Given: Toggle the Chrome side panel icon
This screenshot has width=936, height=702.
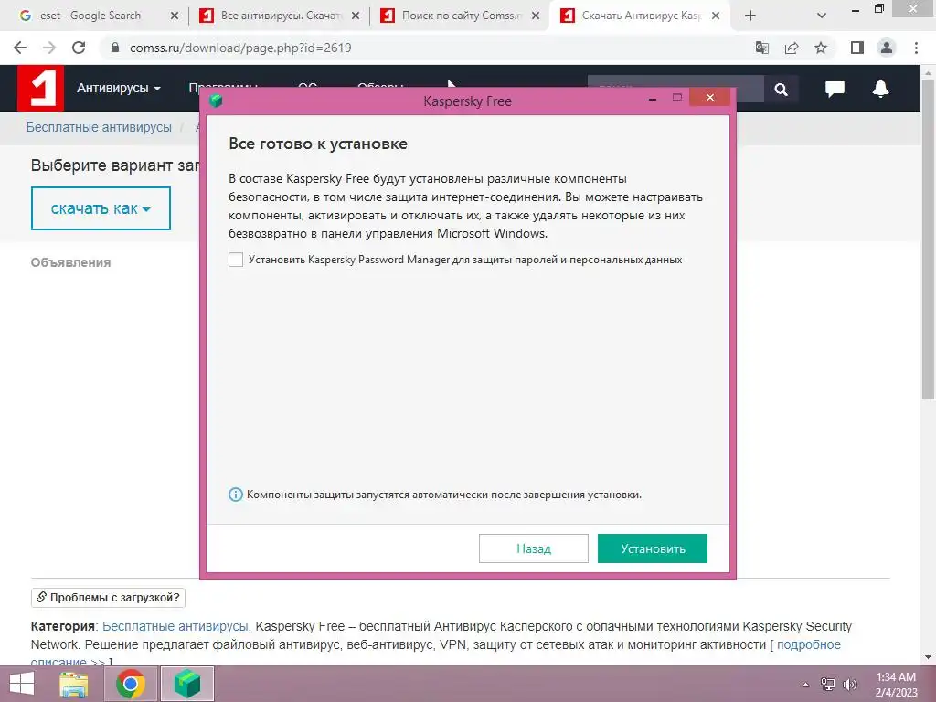Looking at the screenshot, I should click(857, 48).
